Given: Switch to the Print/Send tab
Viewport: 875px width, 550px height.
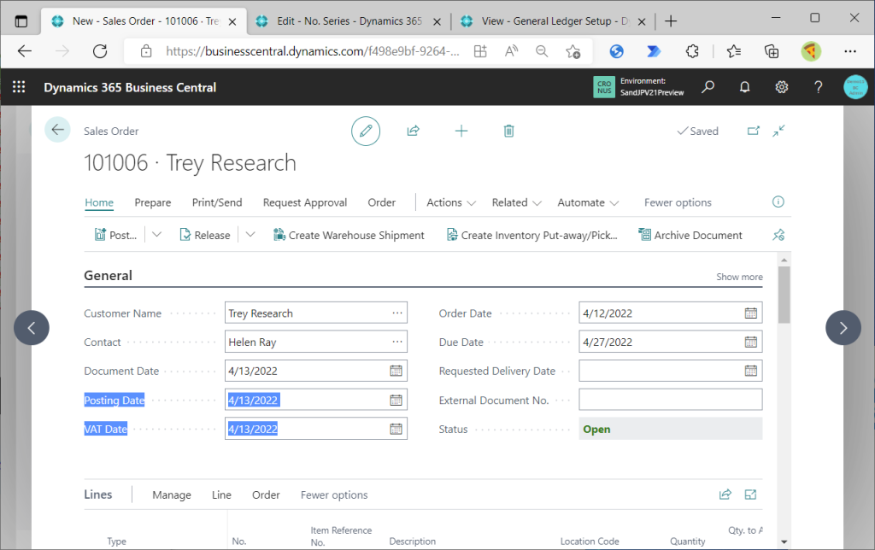Looking at the screenshot, I should point(217,202).
